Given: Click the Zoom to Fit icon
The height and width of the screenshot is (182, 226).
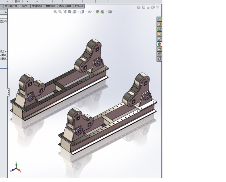Looking at the screenshot, I should click(55, 12).
